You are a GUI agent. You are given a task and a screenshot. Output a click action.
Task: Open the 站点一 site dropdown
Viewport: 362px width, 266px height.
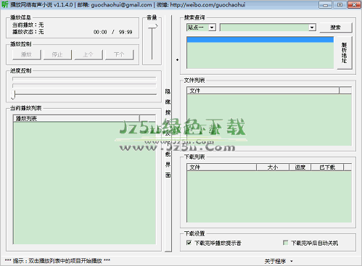[212, 28]
